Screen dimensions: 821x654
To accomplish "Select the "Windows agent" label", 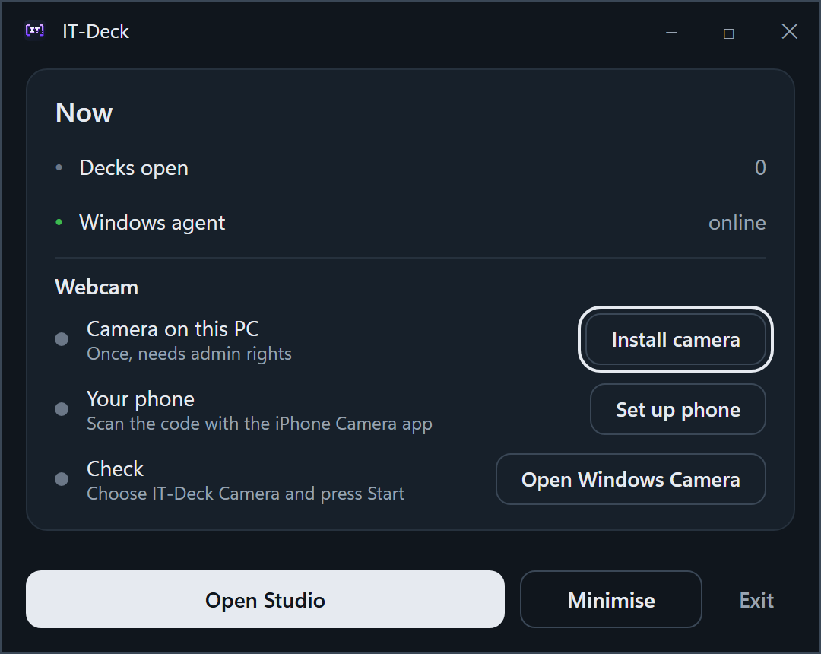I will point(152,223).
